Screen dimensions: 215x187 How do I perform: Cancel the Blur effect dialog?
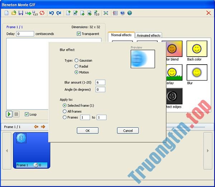click(x=128, y=131)
